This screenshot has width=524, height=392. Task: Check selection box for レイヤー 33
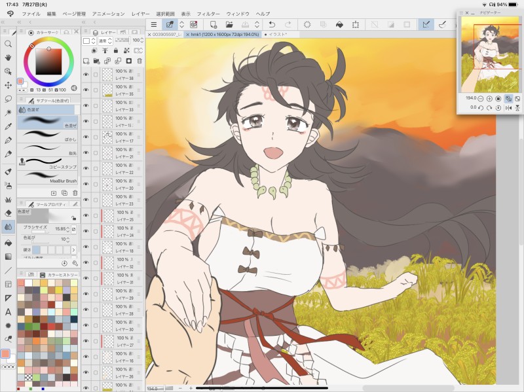click(96, 106)
